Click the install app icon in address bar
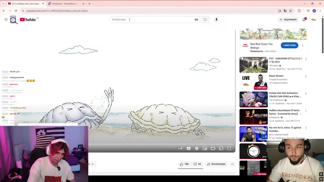324x182 pixels. [x=280, y=11]
